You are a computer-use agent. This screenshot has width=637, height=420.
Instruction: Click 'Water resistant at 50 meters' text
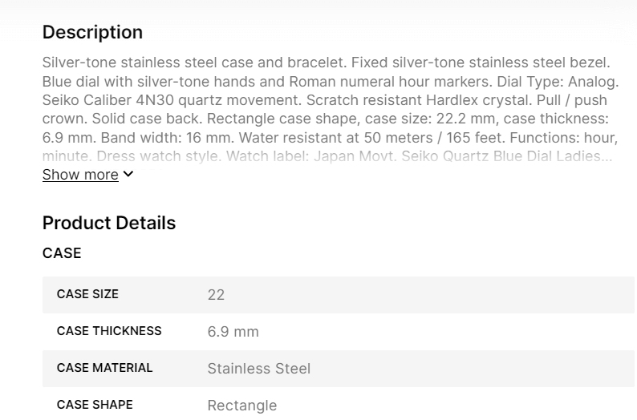click(331, 137)
